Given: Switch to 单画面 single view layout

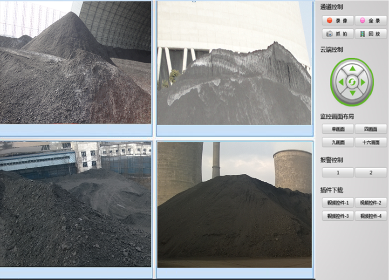Looking at the screenshot, I should click(x=337, y=129).
